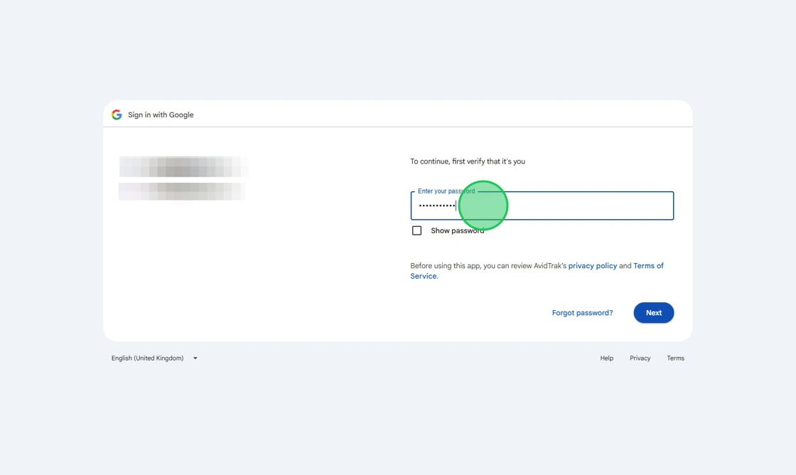Viewport: 796px width, 475px height.
Task: Tick the Show password checkbox
Action: [417, 230]
